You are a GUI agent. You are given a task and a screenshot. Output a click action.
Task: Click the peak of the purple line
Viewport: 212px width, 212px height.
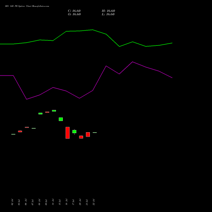point(133,62)
